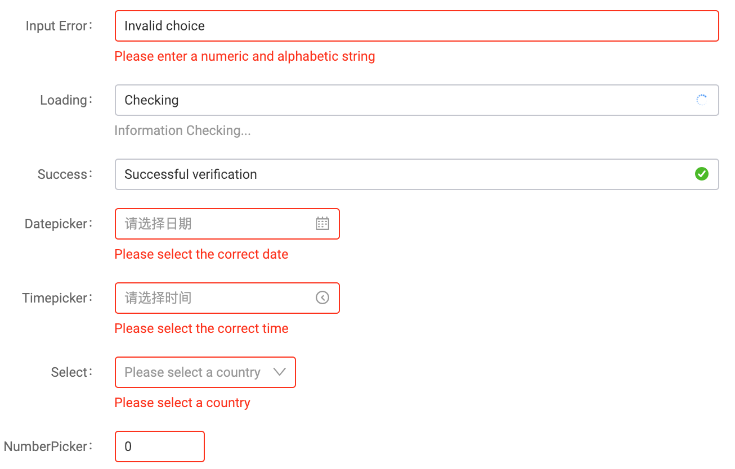Click the NumberPicker field showing 0
This screenshot has height=469, width=735.
(159, 447)
